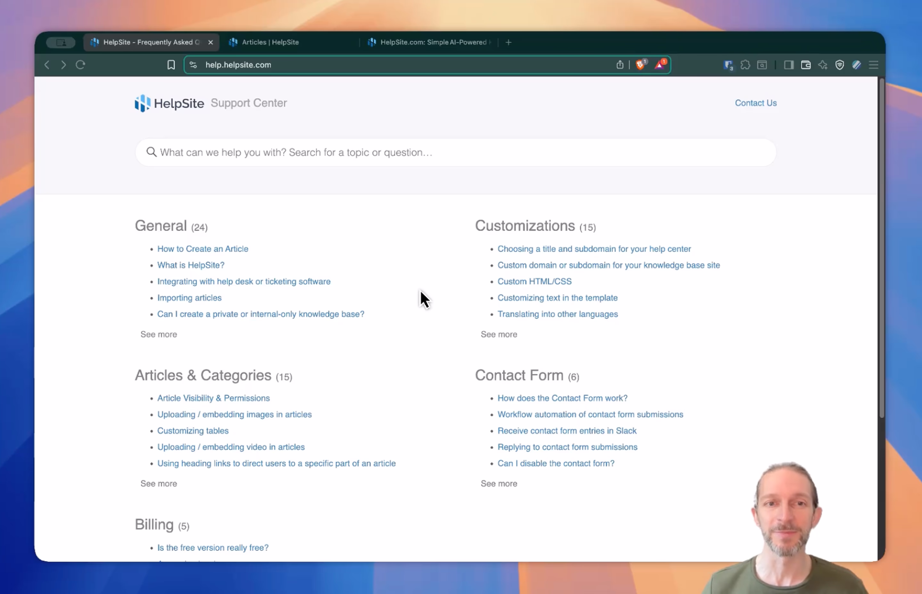Switch to the Articles | HelpSite tab
The image size is (922, 594).
(270, 43)
